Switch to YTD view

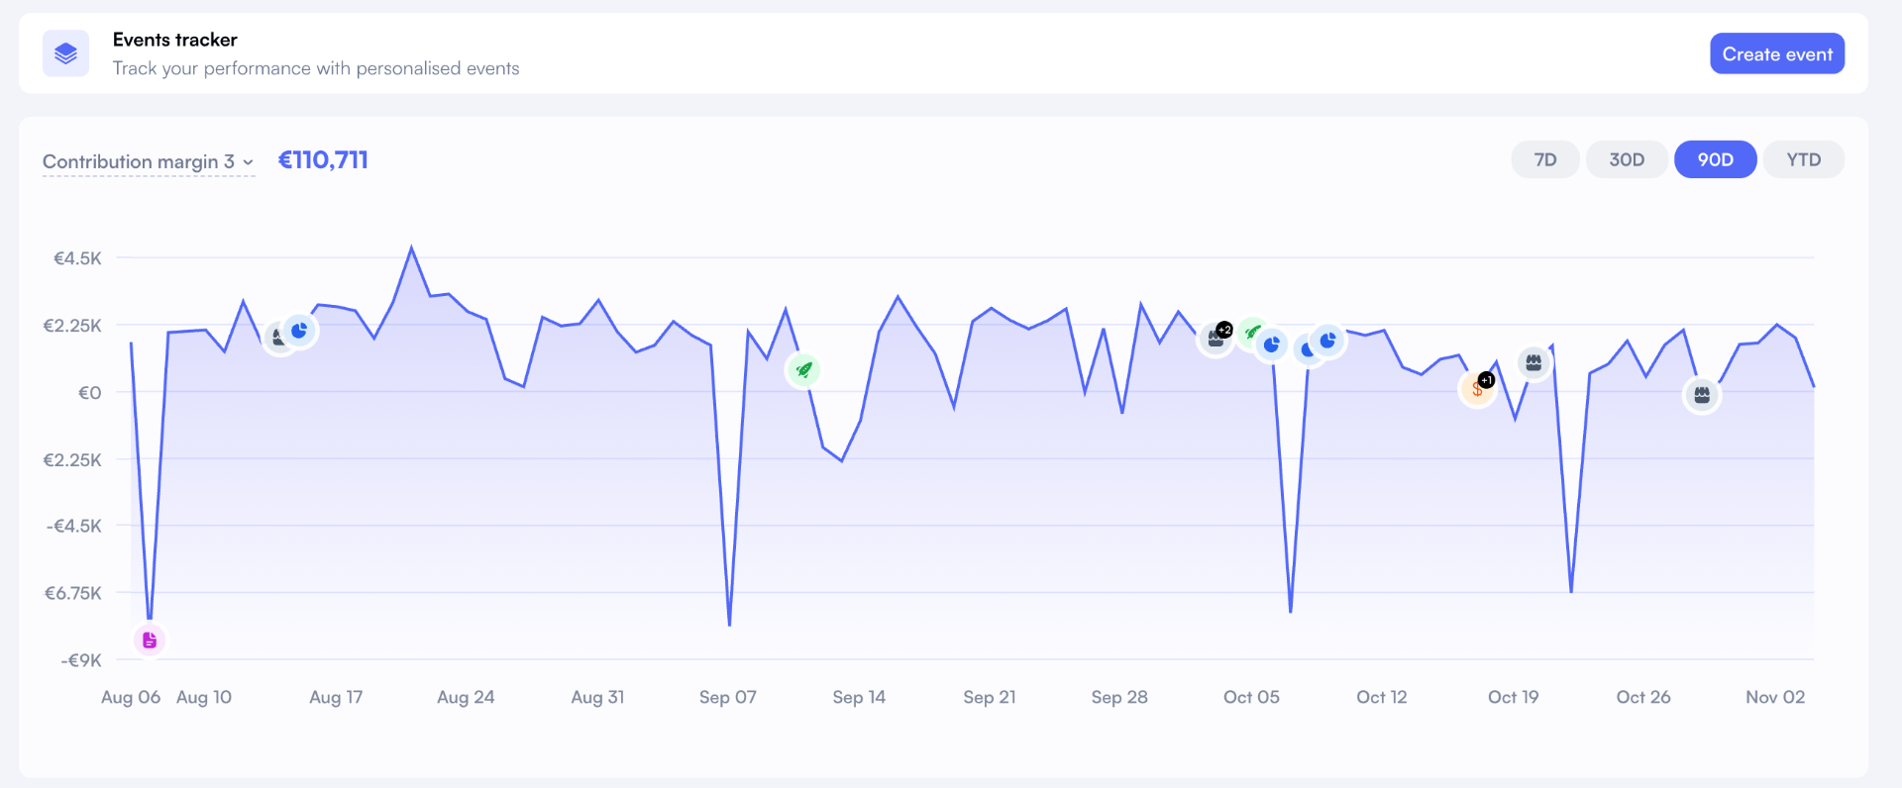point(1803,159)
